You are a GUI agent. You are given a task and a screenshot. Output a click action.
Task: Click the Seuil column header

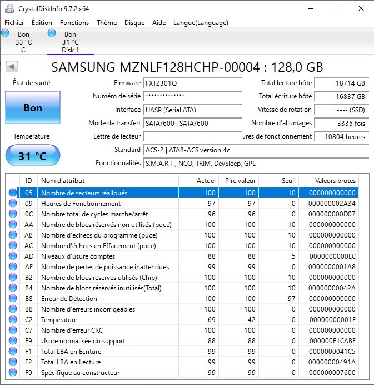click(279, 181)
